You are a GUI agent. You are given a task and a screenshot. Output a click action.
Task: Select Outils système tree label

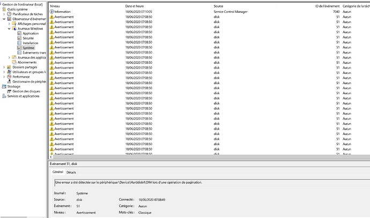coord(17,9)
